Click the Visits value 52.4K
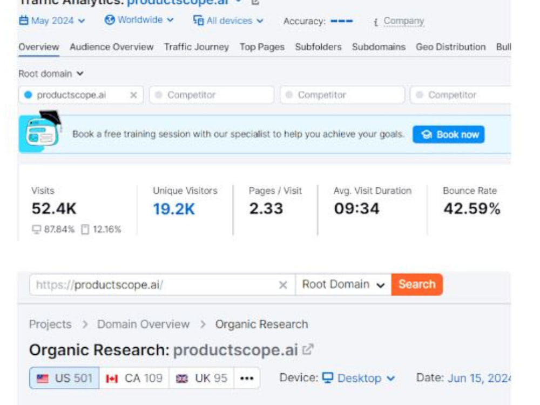The height and width of the screenshot is (405, 540). click(54, 208)
